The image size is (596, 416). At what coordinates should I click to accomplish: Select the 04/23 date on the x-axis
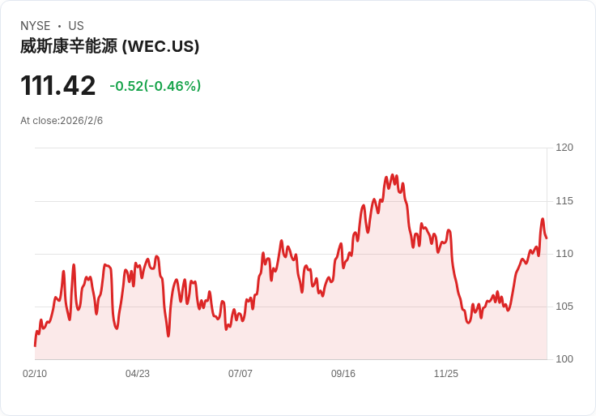click(138, 374)
